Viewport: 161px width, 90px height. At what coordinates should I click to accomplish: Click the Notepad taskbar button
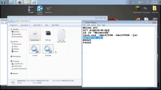point(34,2)
